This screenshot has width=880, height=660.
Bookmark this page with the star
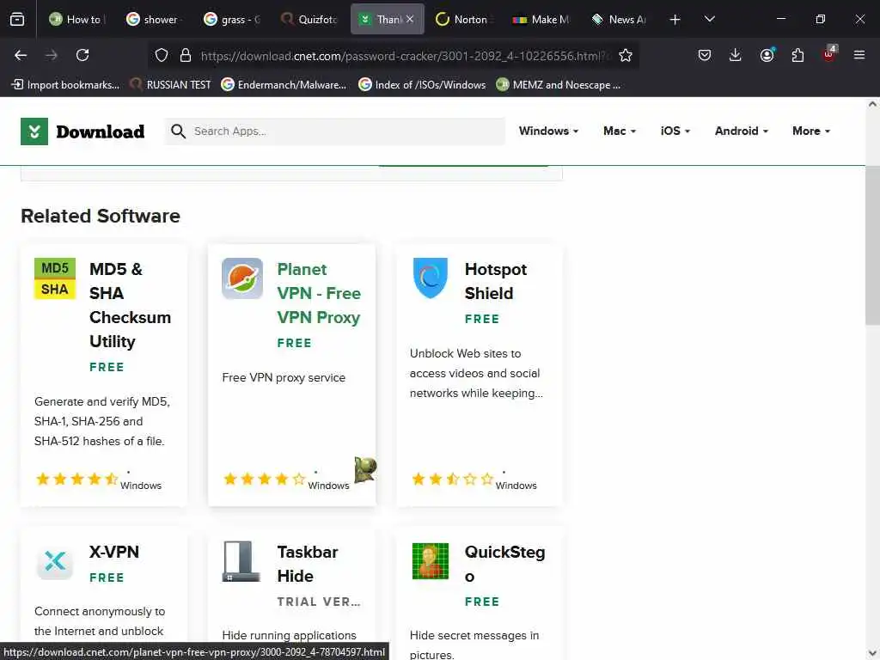tap(626, 55)
